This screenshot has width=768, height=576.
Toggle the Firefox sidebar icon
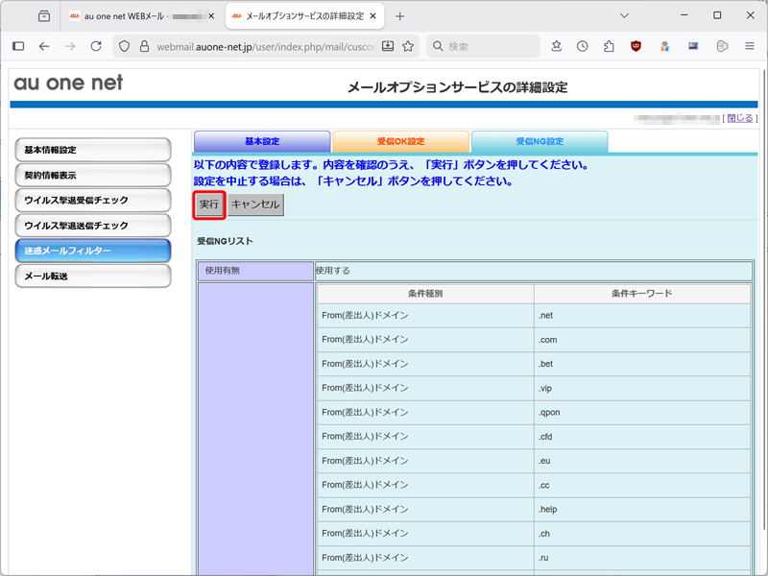point(18,46)
